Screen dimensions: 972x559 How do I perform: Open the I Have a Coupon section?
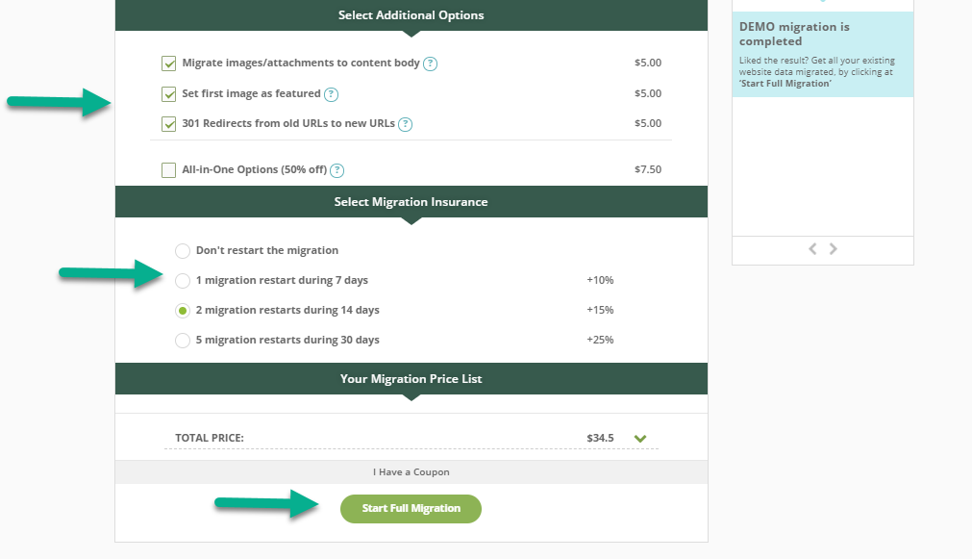click(411, 472)
